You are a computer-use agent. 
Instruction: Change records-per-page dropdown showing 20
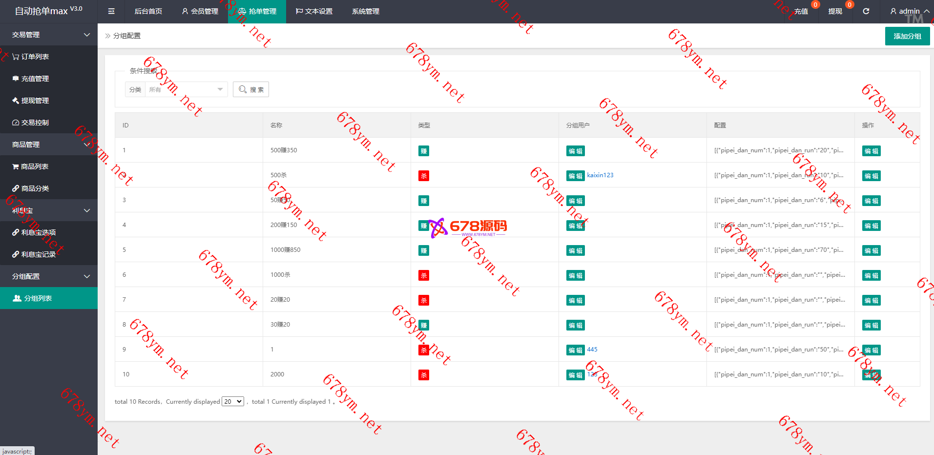(x=233, y=401)
